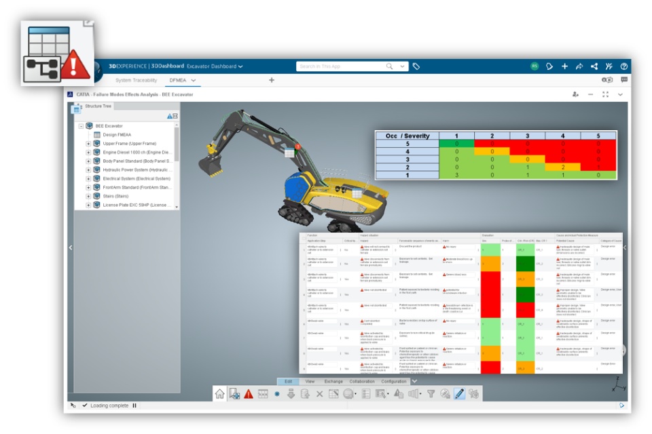This screenshot has width=652, height=434.
Task: Click the notification bubble icon in top bar
Action: pos(549,66)
